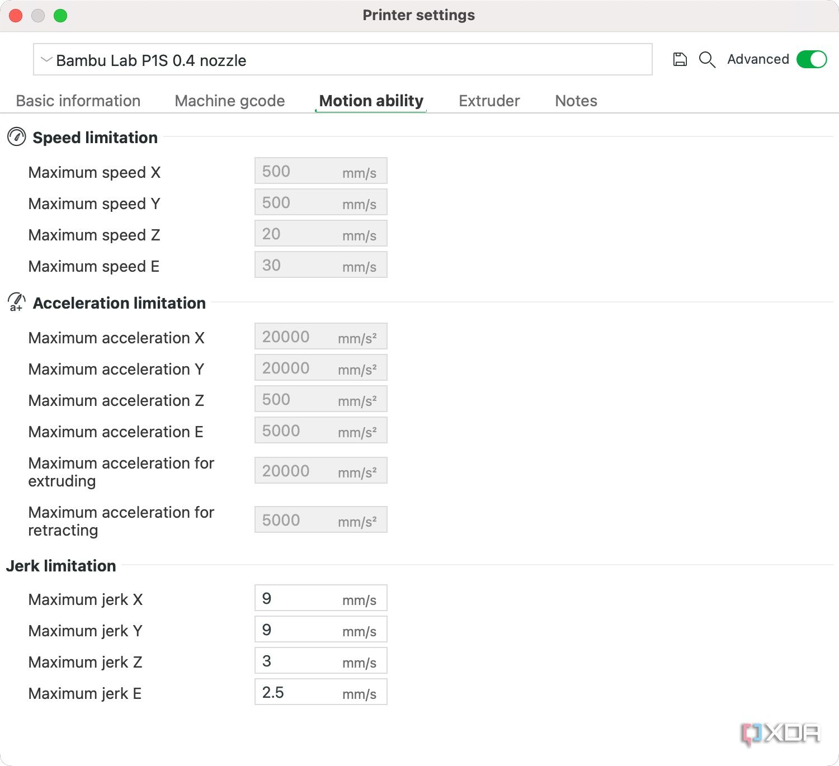Select the Maximum jerk E field
Viewport: 839px width, 766px height.
click(x=321, y=692)
